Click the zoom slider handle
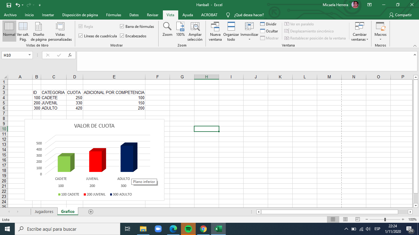Screen dimensions: 419x235 385,219
